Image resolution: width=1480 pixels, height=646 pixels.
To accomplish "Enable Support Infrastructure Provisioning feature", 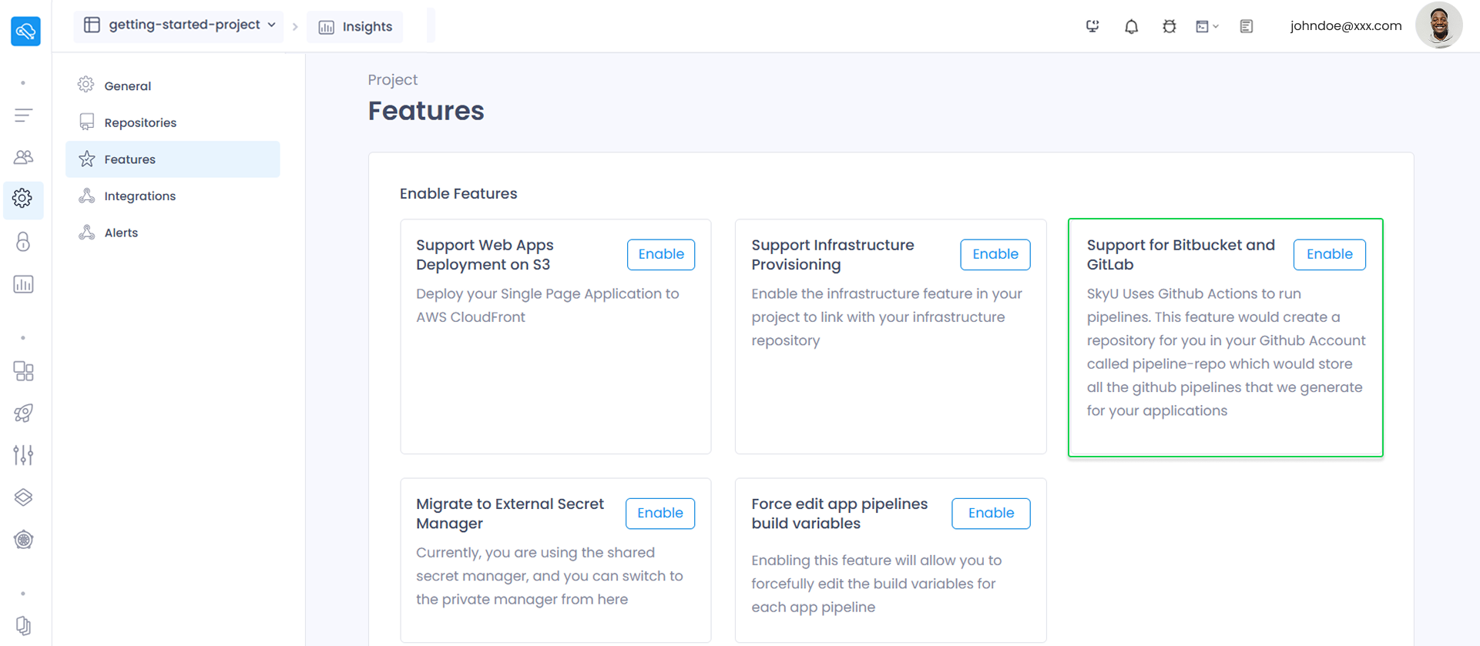I will pyautogui.click(x=995, y=254).
